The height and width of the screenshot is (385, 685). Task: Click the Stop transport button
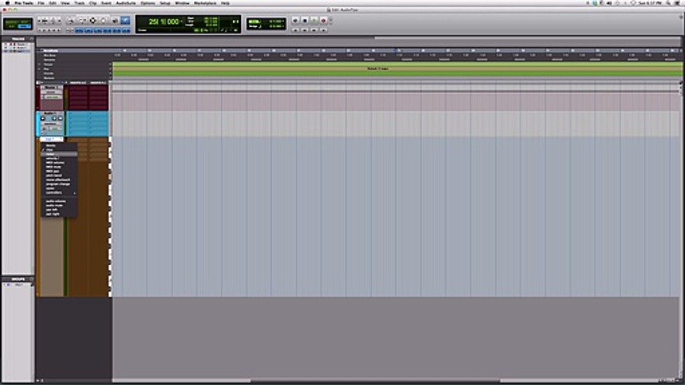point(305,20)
